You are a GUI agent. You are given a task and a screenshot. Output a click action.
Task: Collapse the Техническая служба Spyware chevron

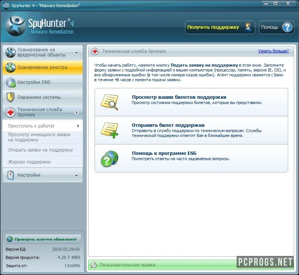pos(77,112)
